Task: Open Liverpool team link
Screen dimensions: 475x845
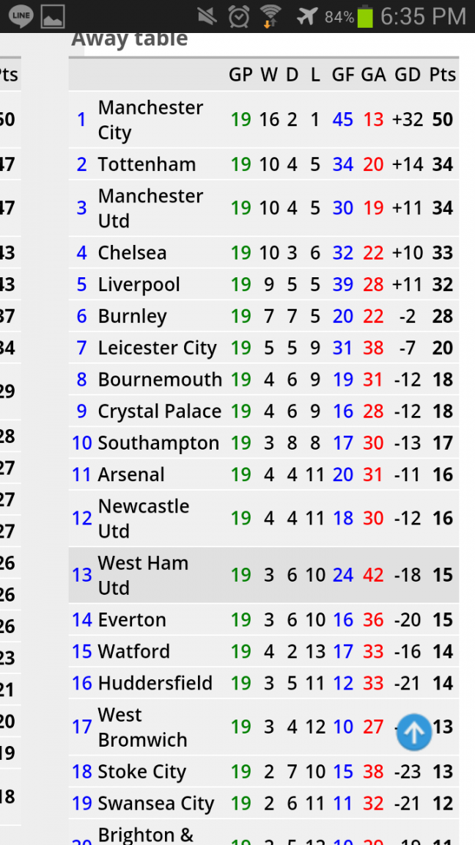Action: pos(139,285)
